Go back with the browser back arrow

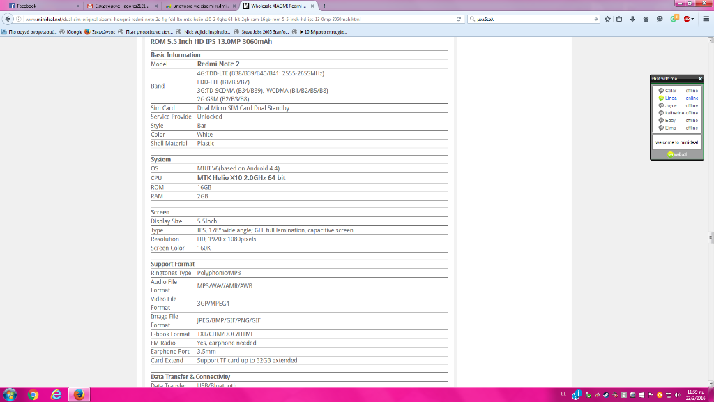(x=8, y=19)
